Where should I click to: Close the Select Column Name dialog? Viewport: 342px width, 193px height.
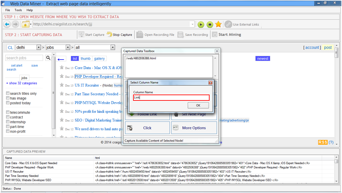point(210,82)
